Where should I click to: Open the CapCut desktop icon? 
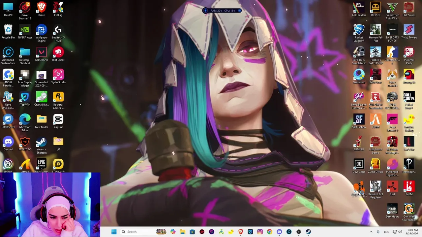tap(58, 121)
